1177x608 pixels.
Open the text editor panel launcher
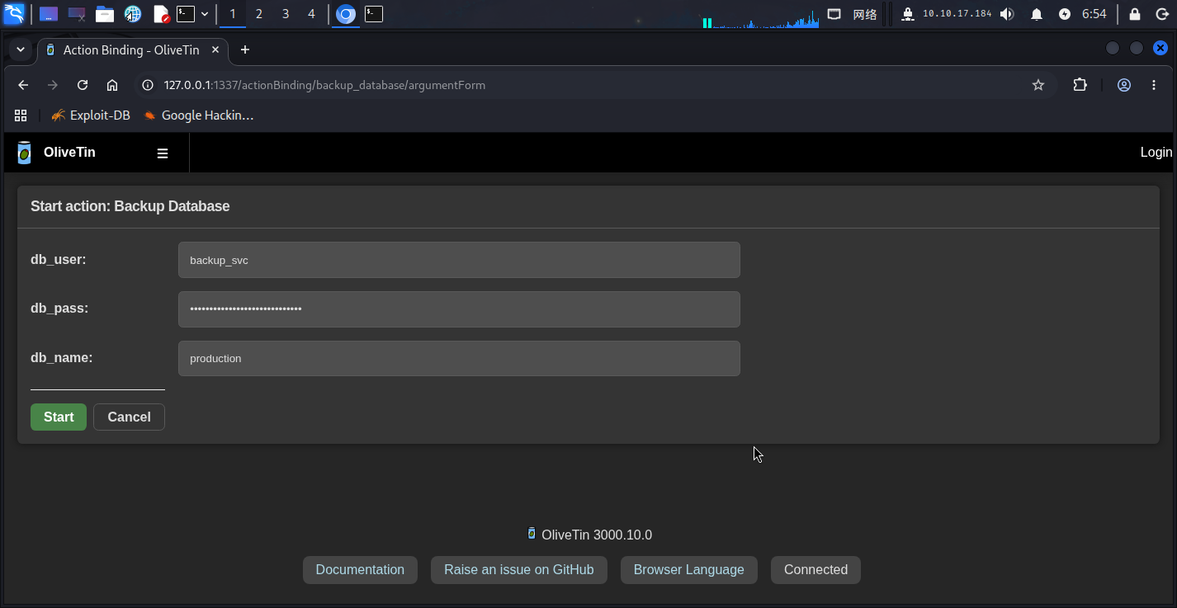tap(162, 14)
